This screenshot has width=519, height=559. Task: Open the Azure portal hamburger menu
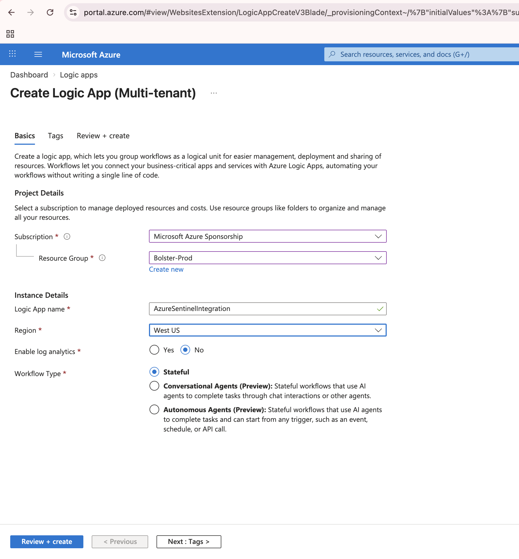point(38,55)
